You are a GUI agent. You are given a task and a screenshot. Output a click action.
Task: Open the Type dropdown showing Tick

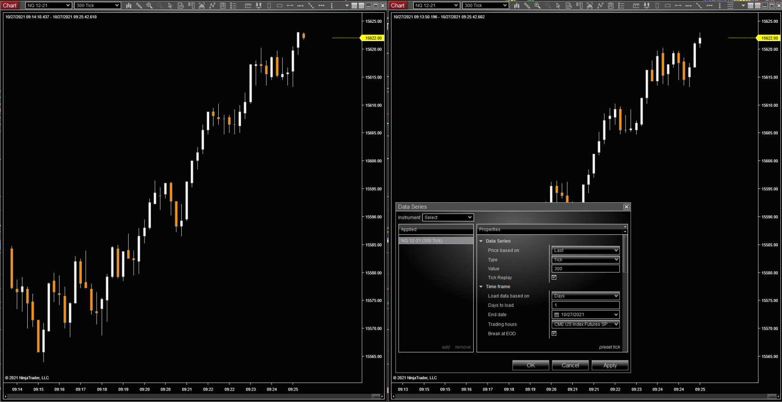586,260
